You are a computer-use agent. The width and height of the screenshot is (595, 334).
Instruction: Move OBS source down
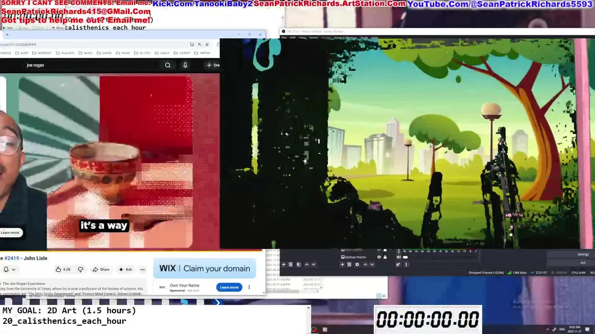coord(372,264)
